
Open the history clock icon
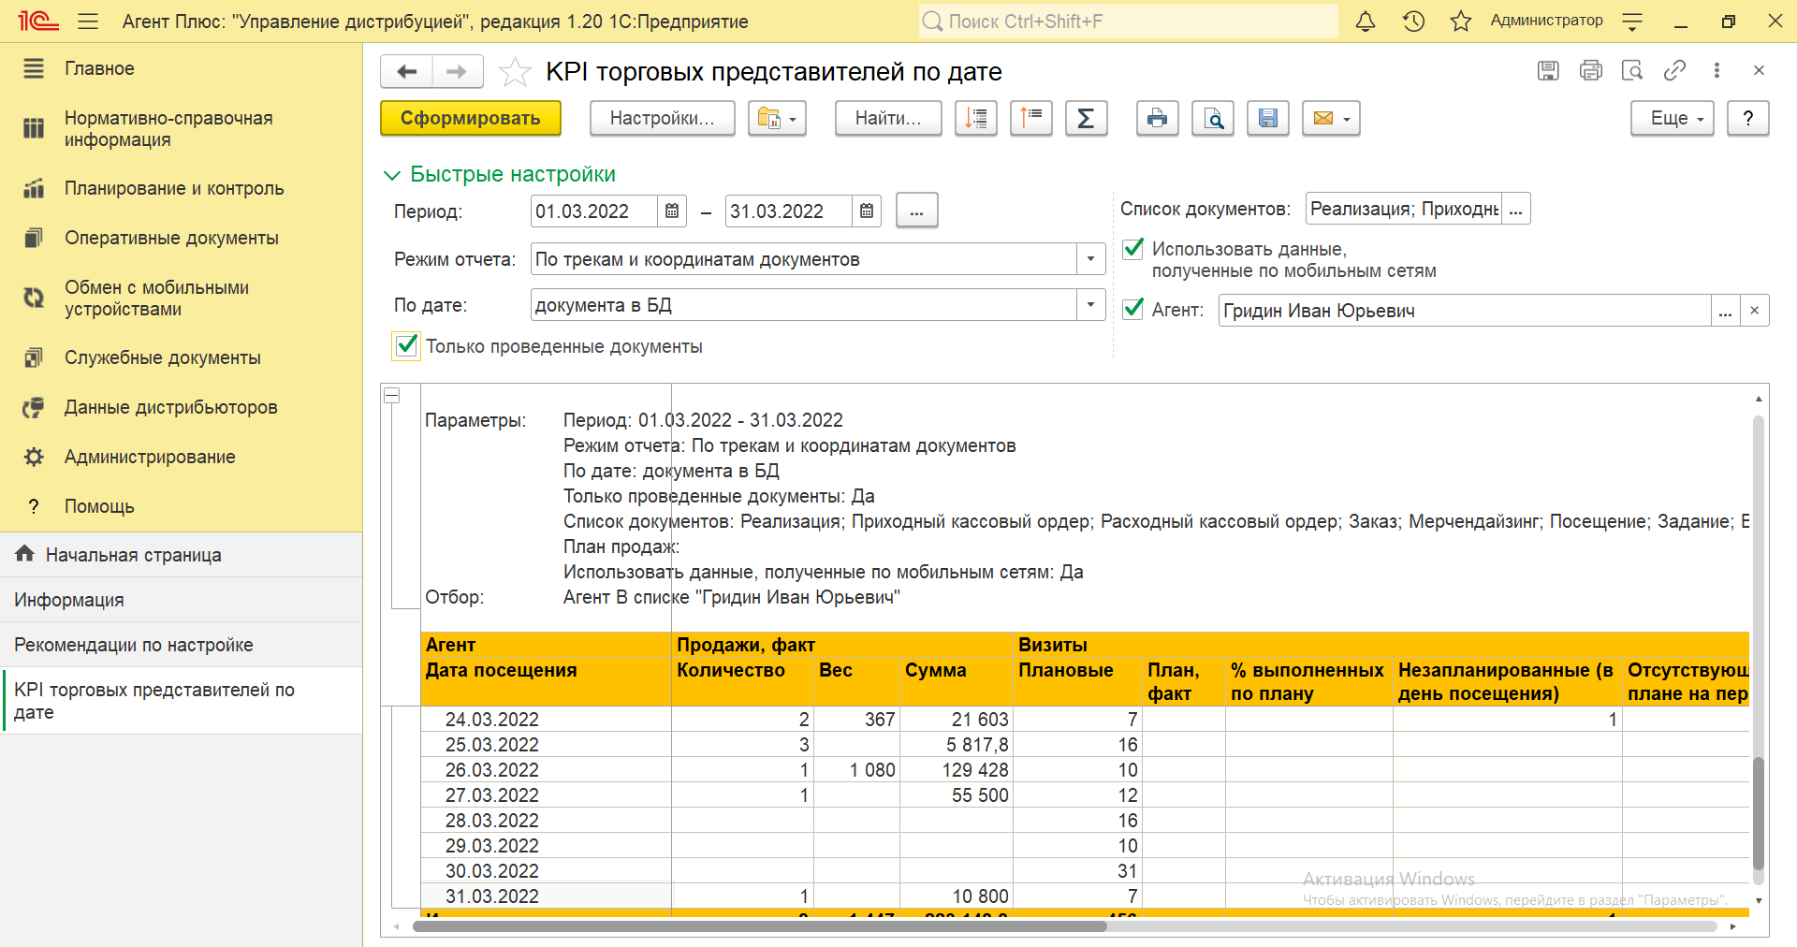click(1413, 21)
